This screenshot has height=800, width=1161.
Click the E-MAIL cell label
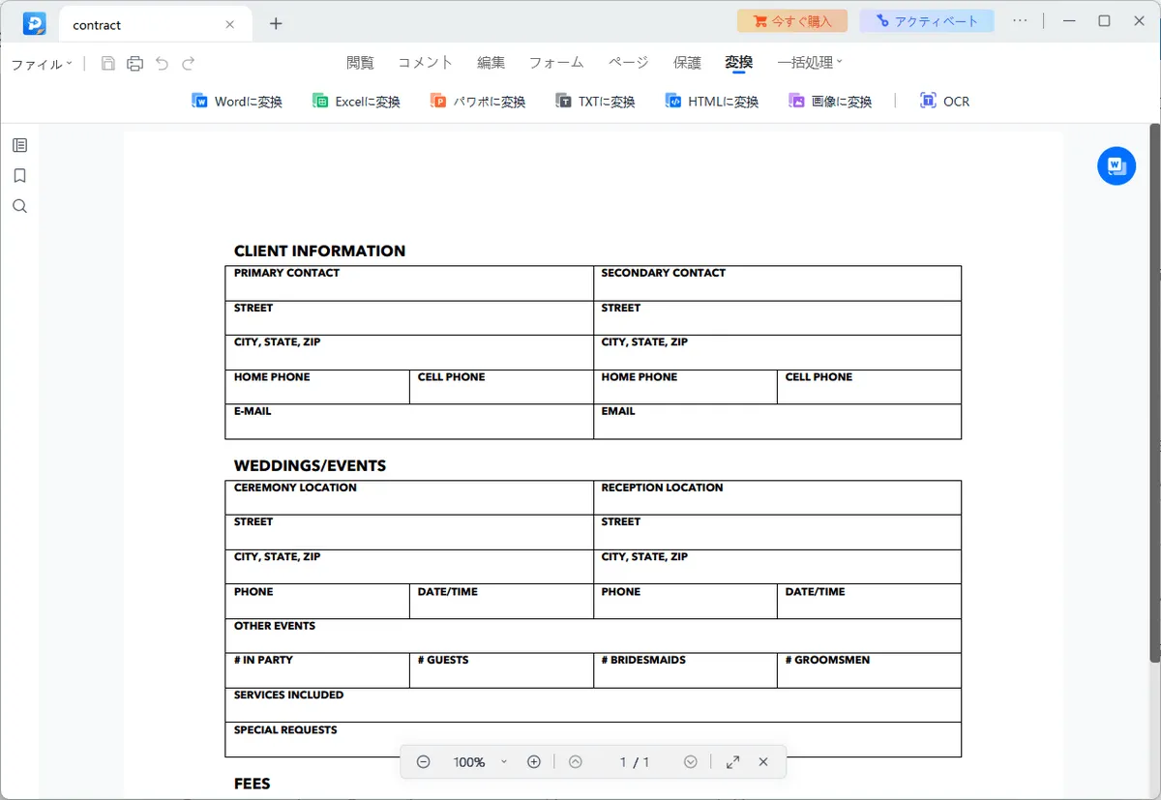pos(253,411)
